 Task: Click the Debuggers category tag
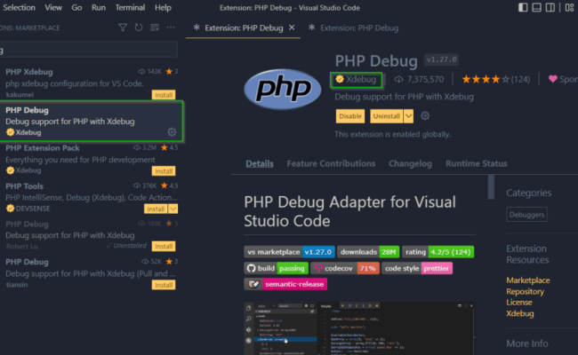tap(526, 215)
